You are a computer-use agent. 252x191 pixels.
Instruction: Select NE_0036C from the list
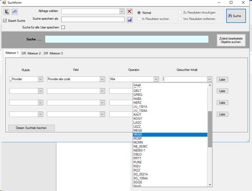(170, 147)
